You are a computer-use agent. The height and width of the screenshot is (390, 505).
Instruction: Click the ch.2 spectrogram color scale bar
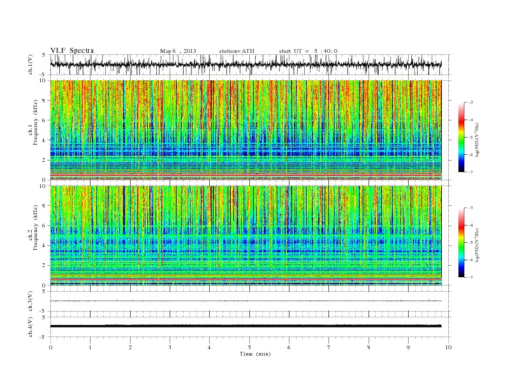coord(462,243)
